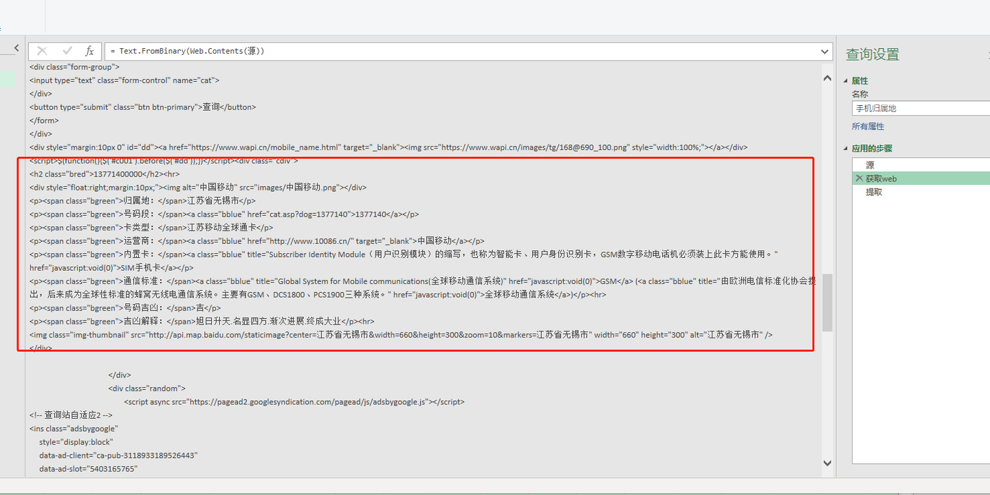Click the button type="submit" 查询 line
Viewport: 990px width, 495px height.
(x=142, y=107)
